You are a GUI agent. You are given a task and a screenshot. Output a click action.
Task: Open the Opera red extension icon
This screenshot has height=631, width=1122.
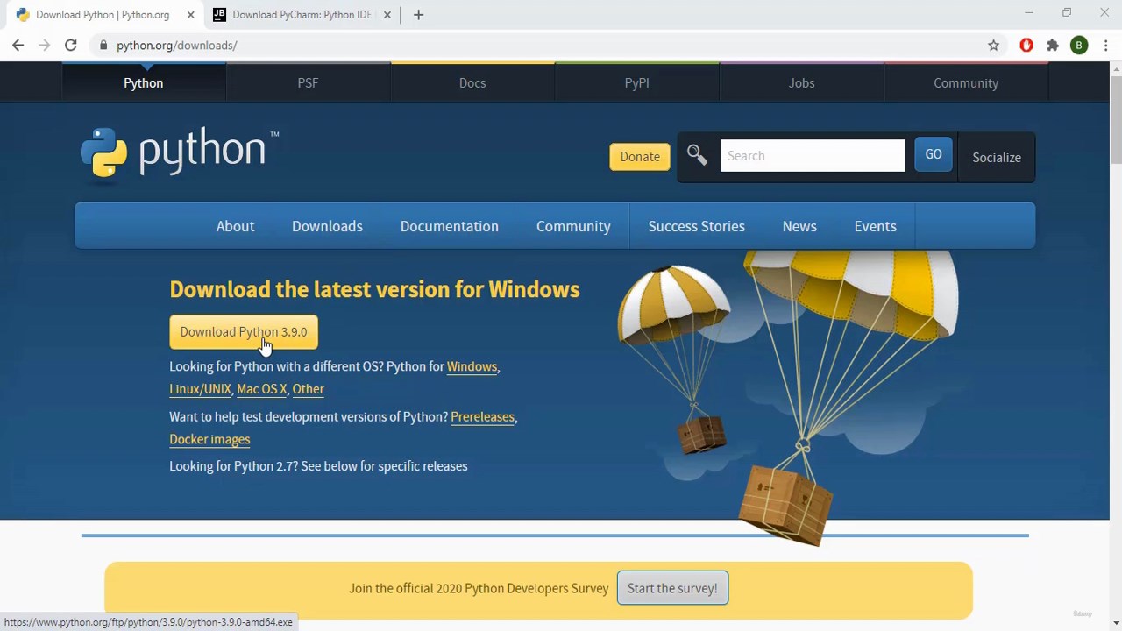click(x=1026, y=46)
